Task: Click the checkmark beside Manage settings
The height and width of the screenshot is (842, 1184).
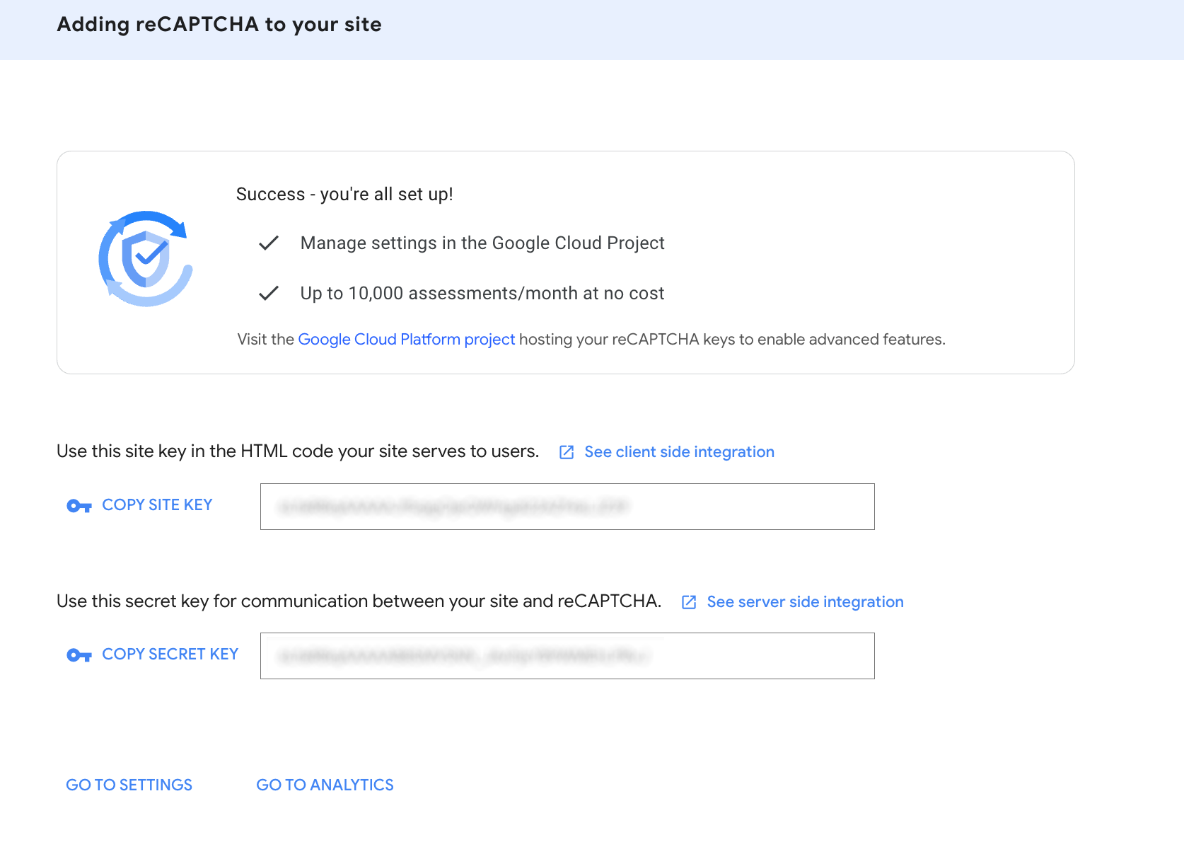Action: coord(269,243)
